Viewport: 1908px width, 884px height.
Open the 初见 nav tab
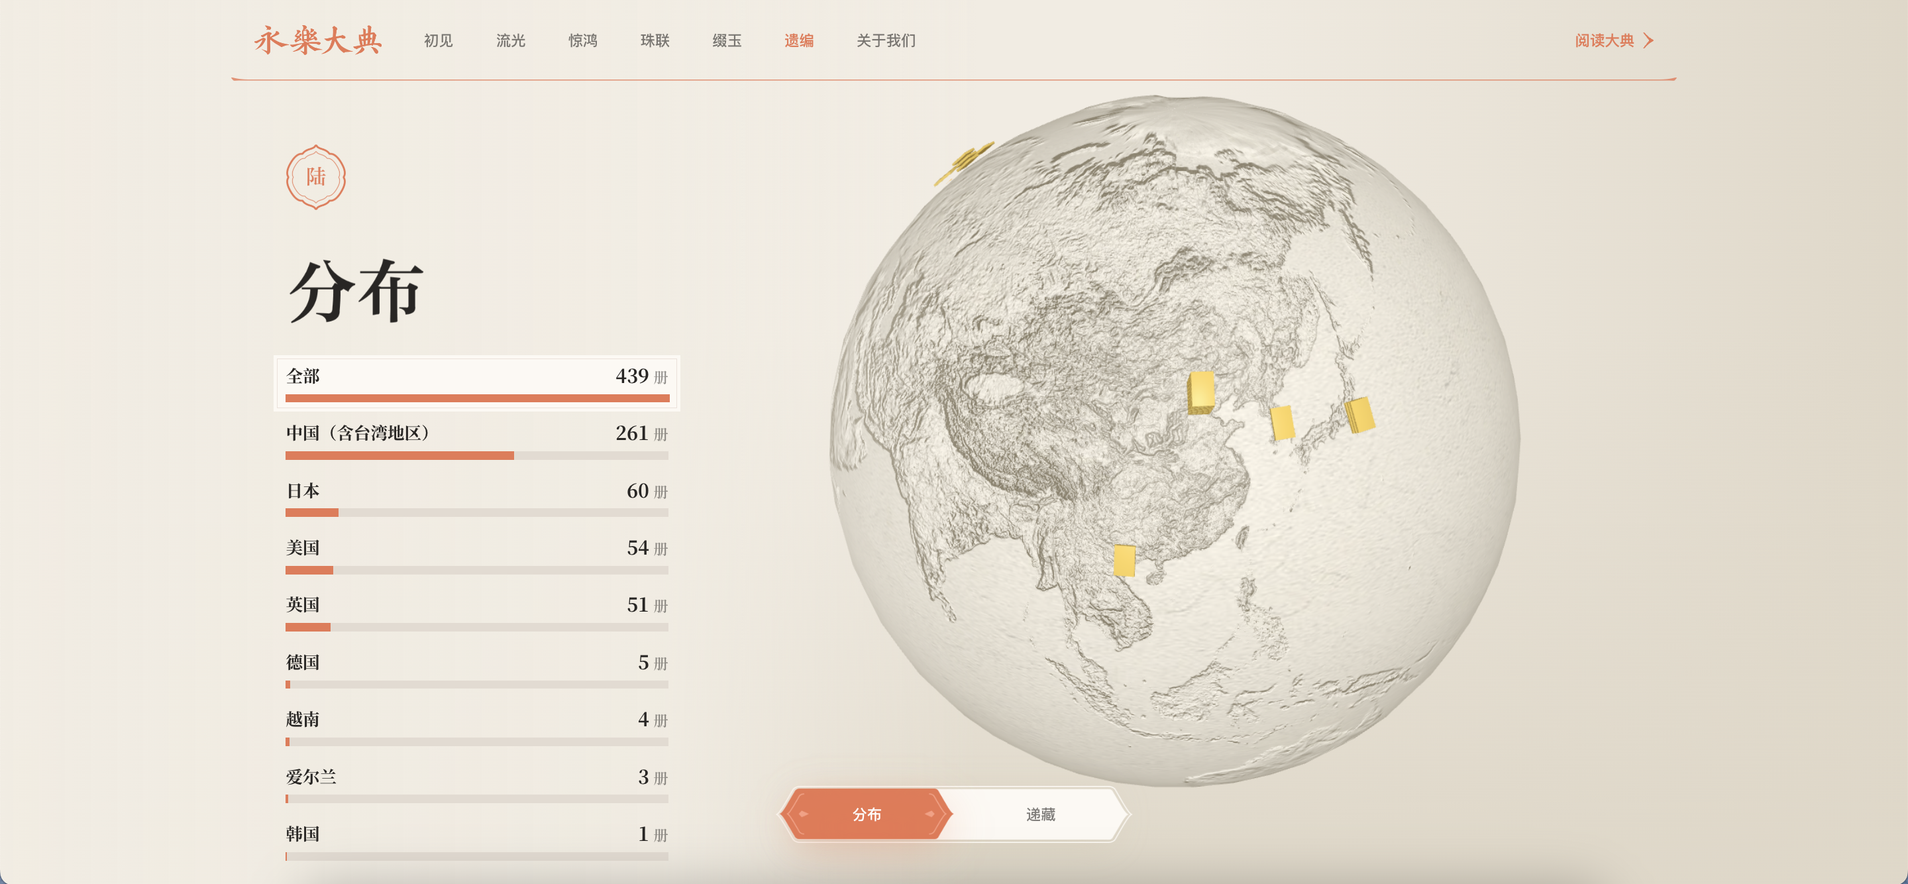pos(438,41)
